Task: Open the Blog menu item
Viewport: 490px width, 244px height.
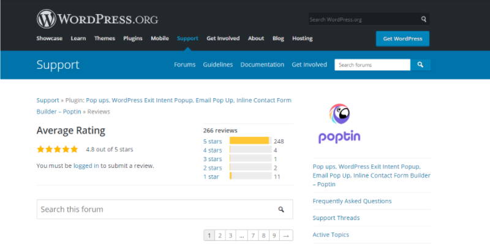Action: tap(278, 39)
